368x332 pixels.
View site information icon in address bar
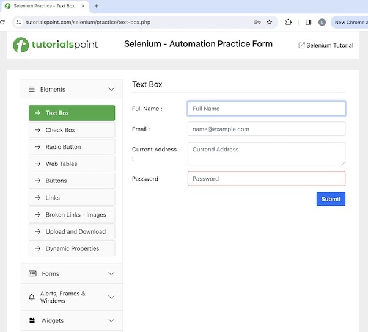point(18,22)
